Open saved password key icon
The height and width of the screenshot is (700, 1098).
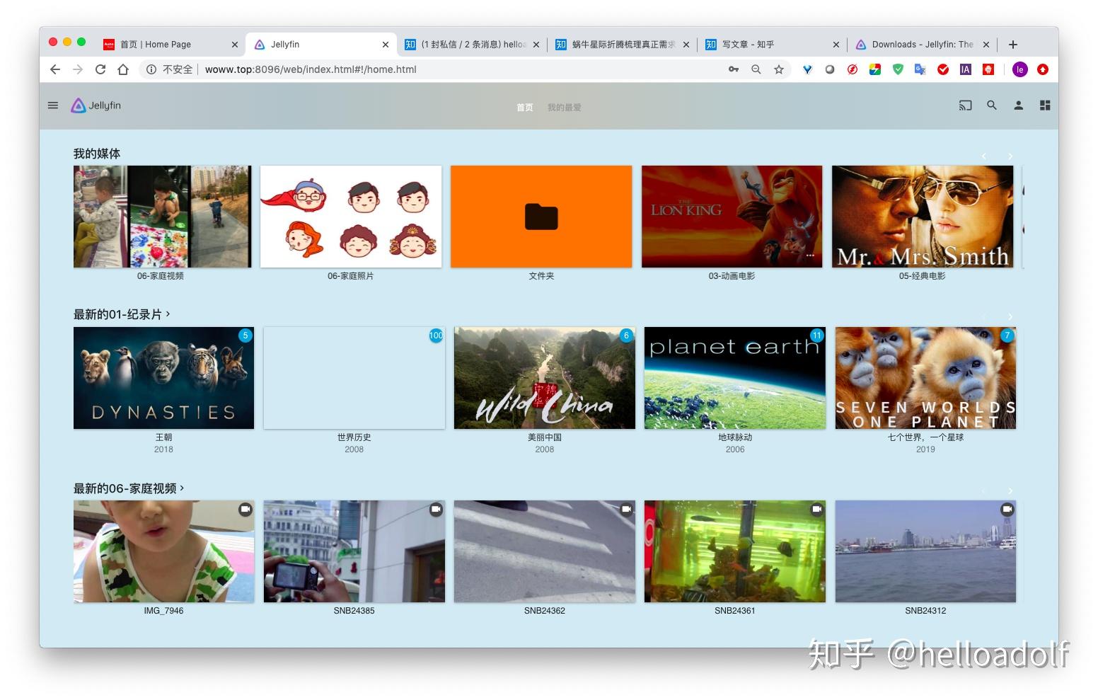pos(734,69)
